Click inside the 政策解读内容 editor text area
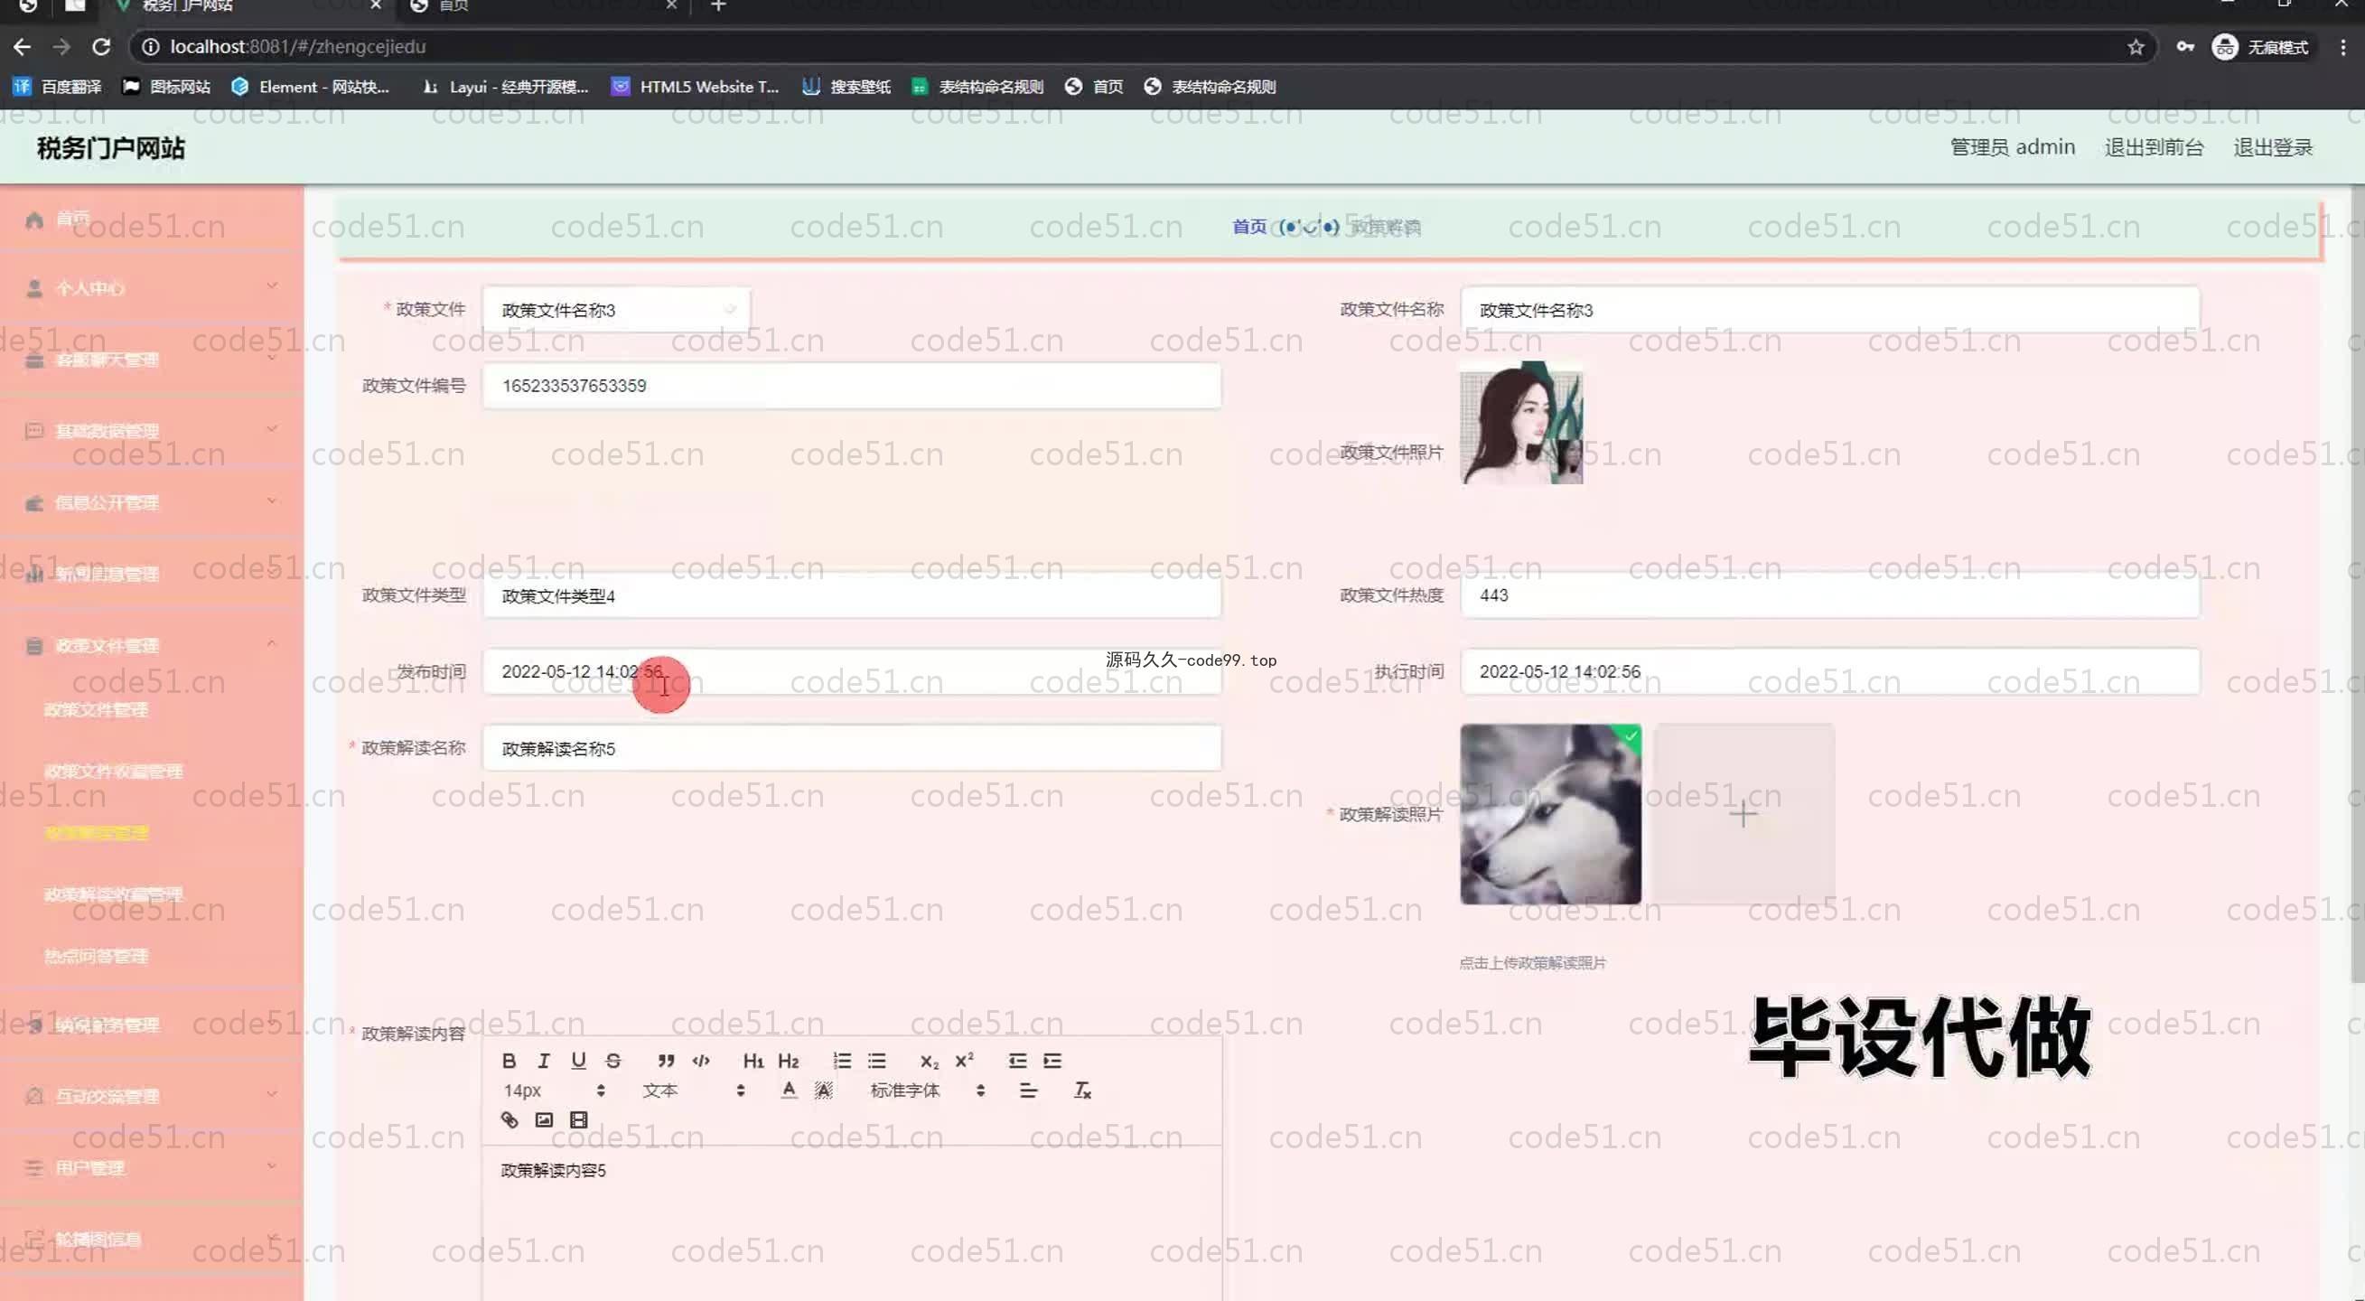This screenshot has width=2365, height=1301. click(x=851, y=1221)
